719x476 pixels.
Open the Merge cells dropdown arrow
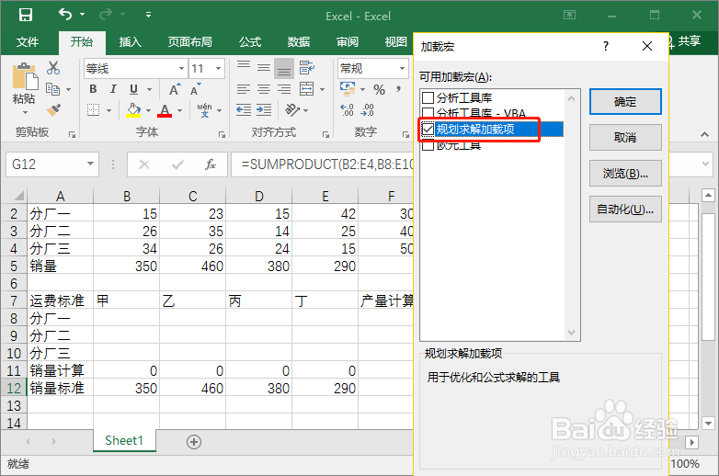(x=322, y=89)
